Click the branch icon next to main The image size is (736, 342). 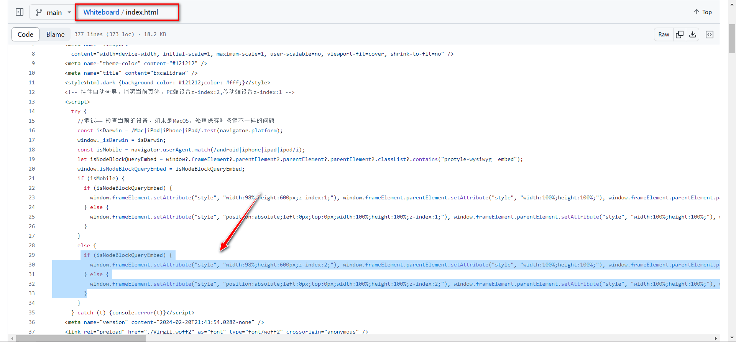[x=39, y=12]
